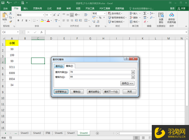This screenshot has width=189, height=140.
Task: Click the Clear eraser icon in editing group
Action: 145,22
